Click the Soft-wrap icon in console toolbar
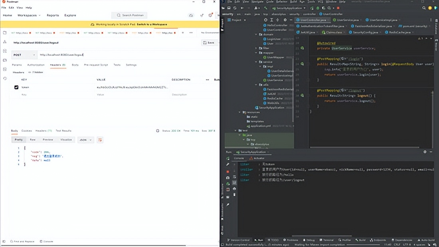The width and height of the screenshot is (439, 247). click(x=234, y=177)
